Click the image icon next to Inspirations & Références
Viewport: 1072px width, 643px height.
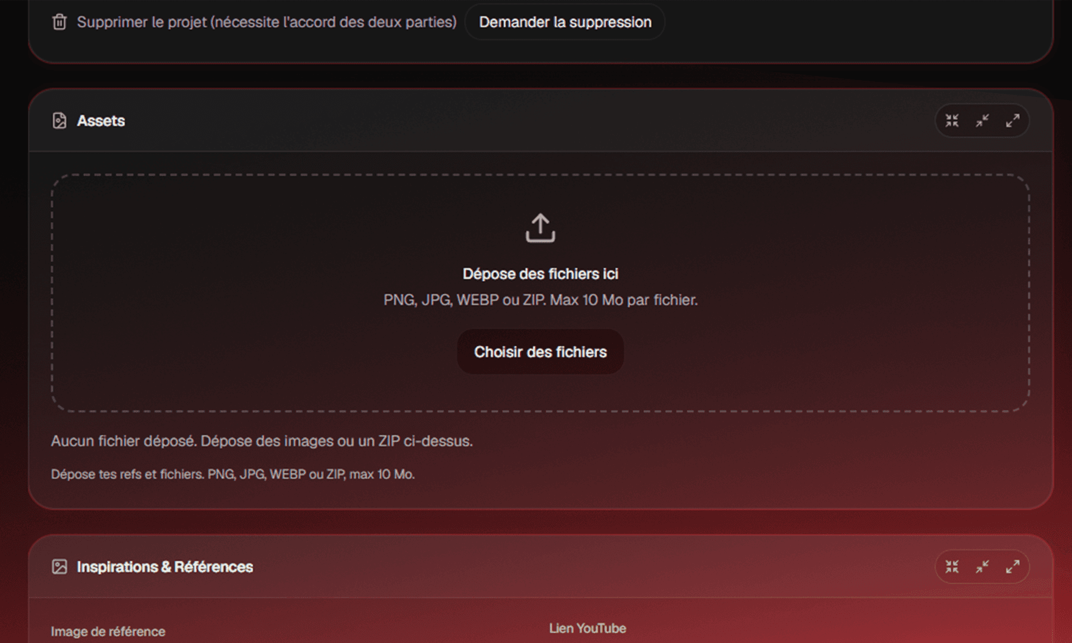pos(59,567)
